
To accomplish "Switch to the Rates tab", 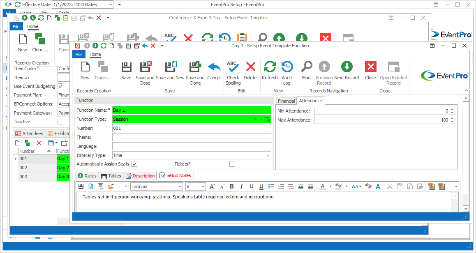I will 87,176.
